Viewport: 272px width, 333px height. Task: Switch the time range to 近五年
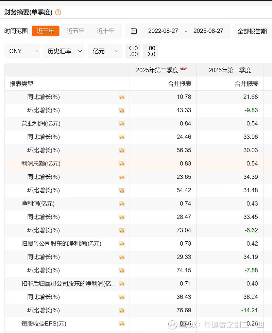75,31
